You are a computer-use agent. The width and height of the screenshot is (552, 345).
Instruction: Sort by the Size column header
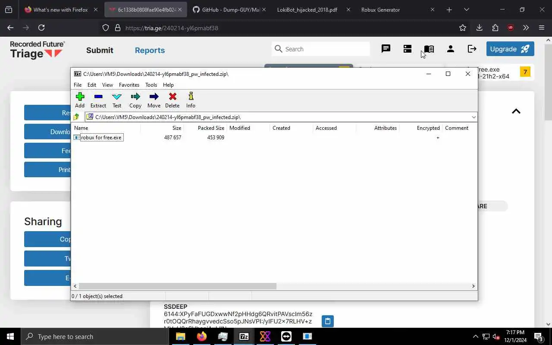coord(162,128)
